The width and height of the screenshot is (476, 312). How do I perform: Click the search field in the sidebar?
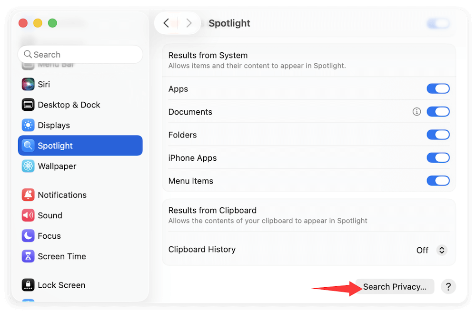(80, 54)
